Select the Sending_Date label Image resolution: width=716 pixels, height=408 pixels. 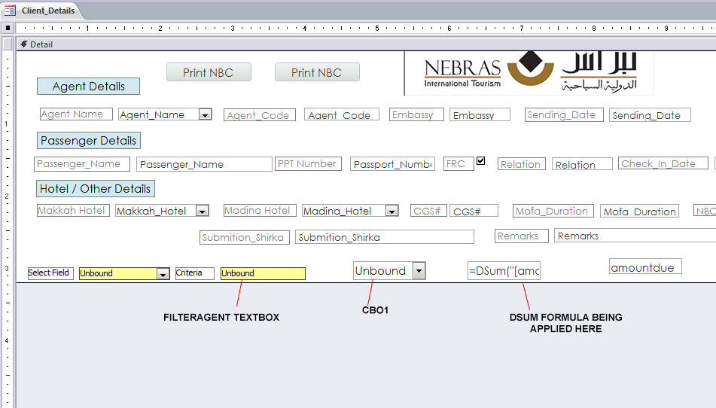tap(564, 114)
